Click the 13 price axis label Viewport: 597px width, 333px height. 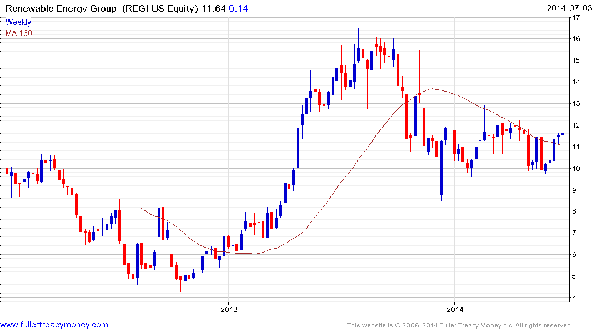click(x=576, y=104)
